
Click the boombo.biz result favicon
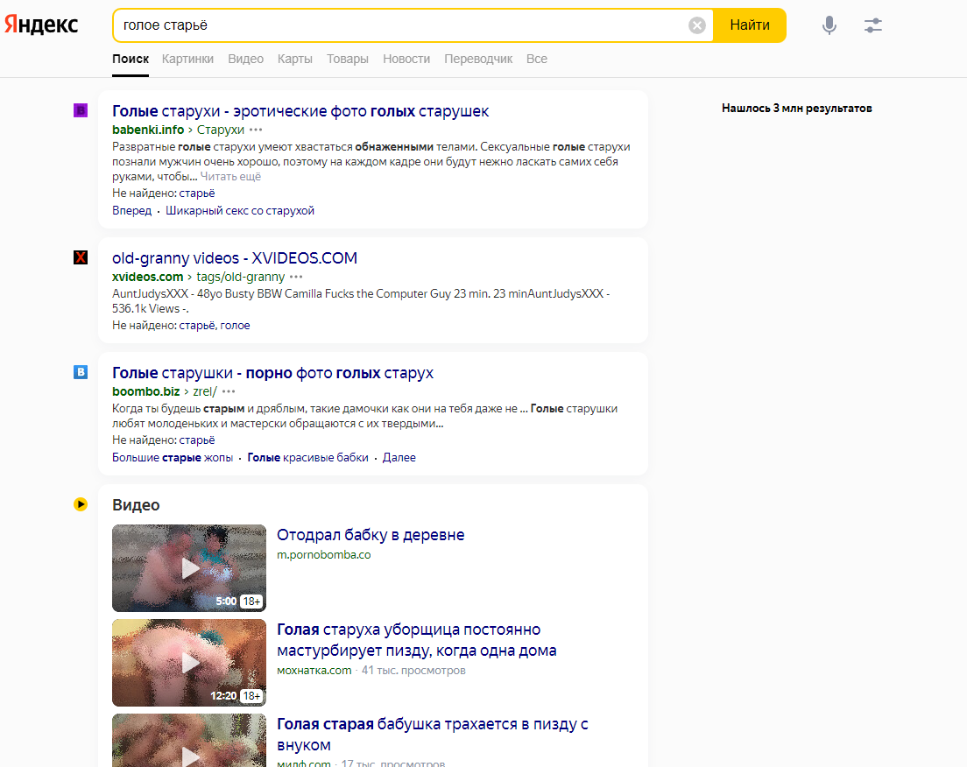click(x=81, y=372)
